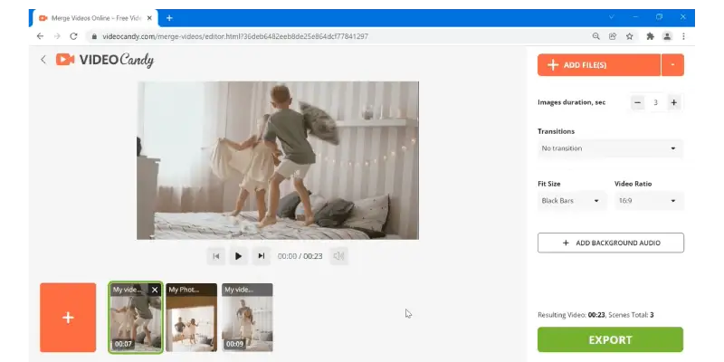Go back using editor back chevron

click(43, 60)
